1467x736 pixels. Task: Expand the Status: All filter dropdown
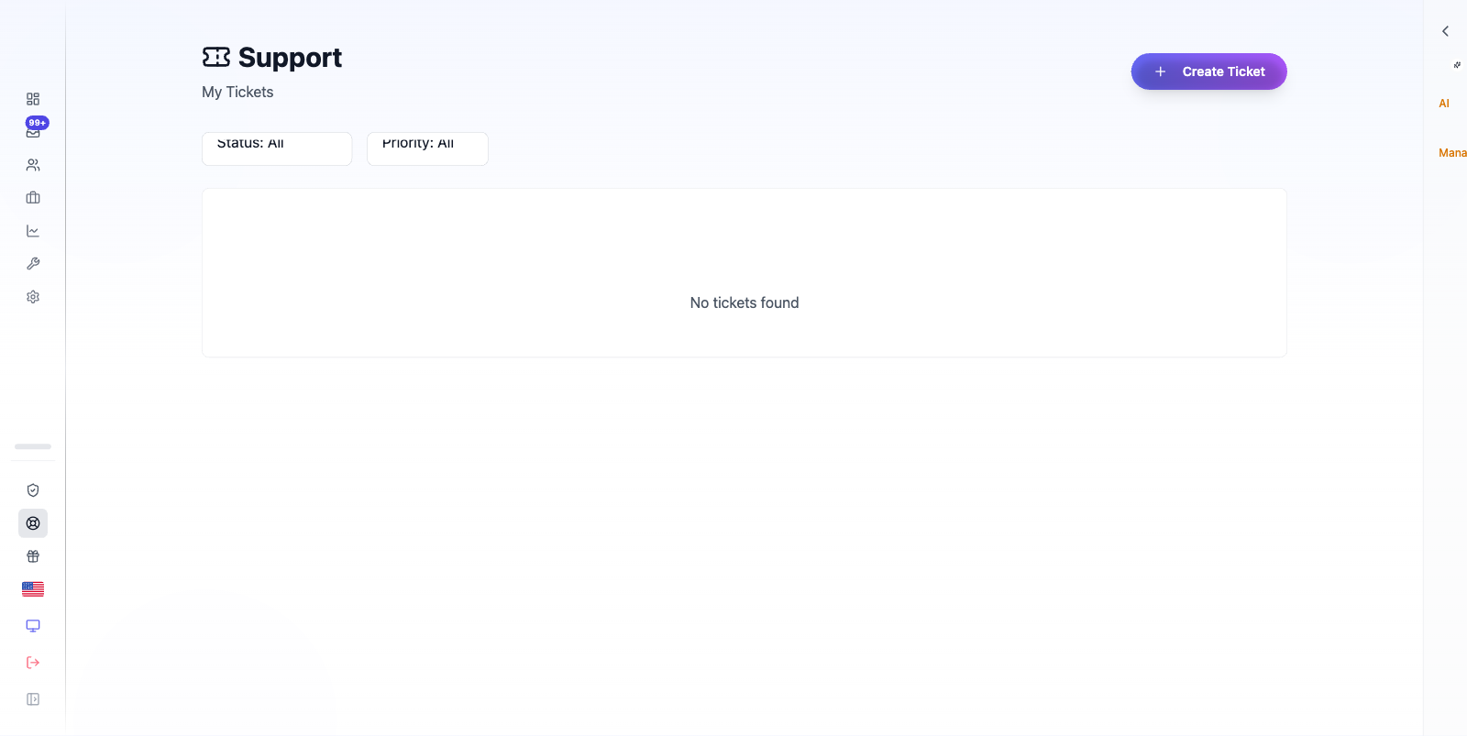(277, 148)
